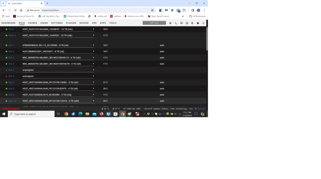Bookmark this page with star icon
The image size is (321, 179).
click(152, 10)
